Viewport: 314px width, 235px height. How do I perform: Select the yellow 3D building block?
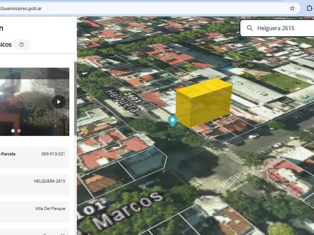tap(204, 102)
